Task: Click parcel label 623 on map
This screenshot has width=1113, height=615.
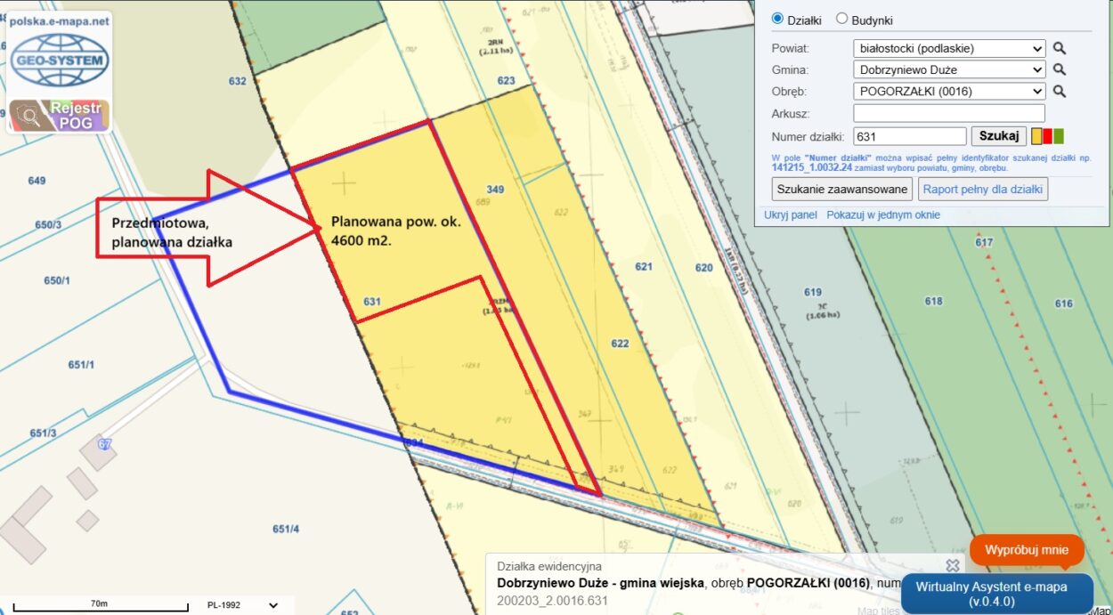Action: [506, 81]
